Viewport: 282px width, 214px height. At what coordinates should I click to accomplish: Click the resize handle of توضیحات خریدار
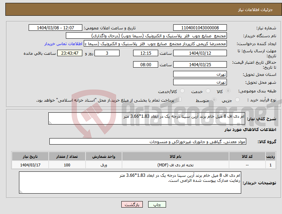click(x=21, y=192)
